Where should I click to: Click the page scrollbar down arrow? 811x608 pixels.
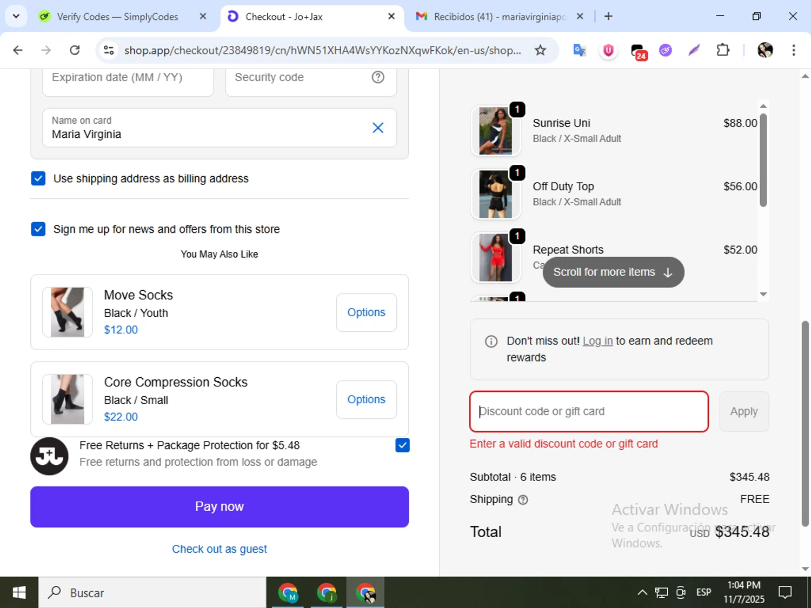[x=805, y=569]
